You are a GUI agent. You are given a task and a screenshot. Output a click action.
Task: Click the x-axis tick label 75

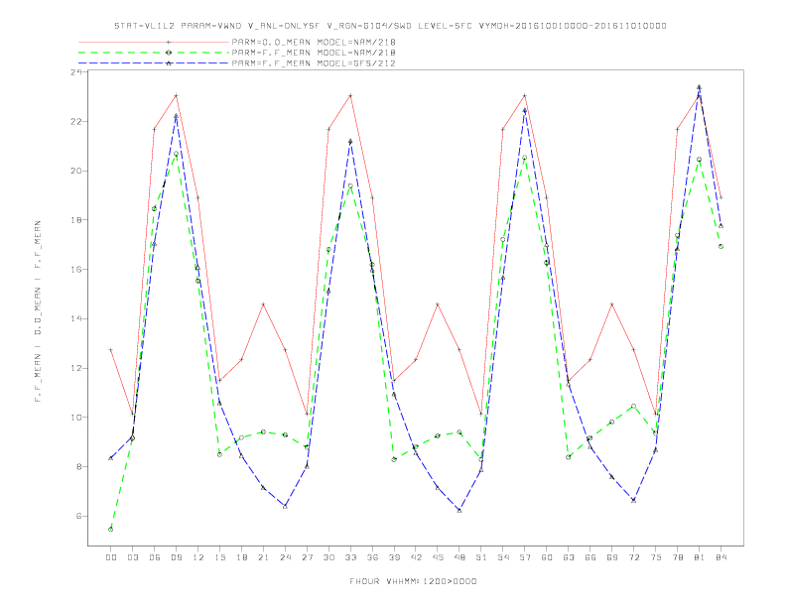(x=656, y=557)
